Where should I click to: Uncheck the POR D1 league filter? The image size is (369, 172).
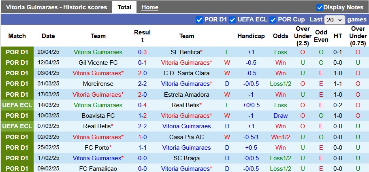199,19
